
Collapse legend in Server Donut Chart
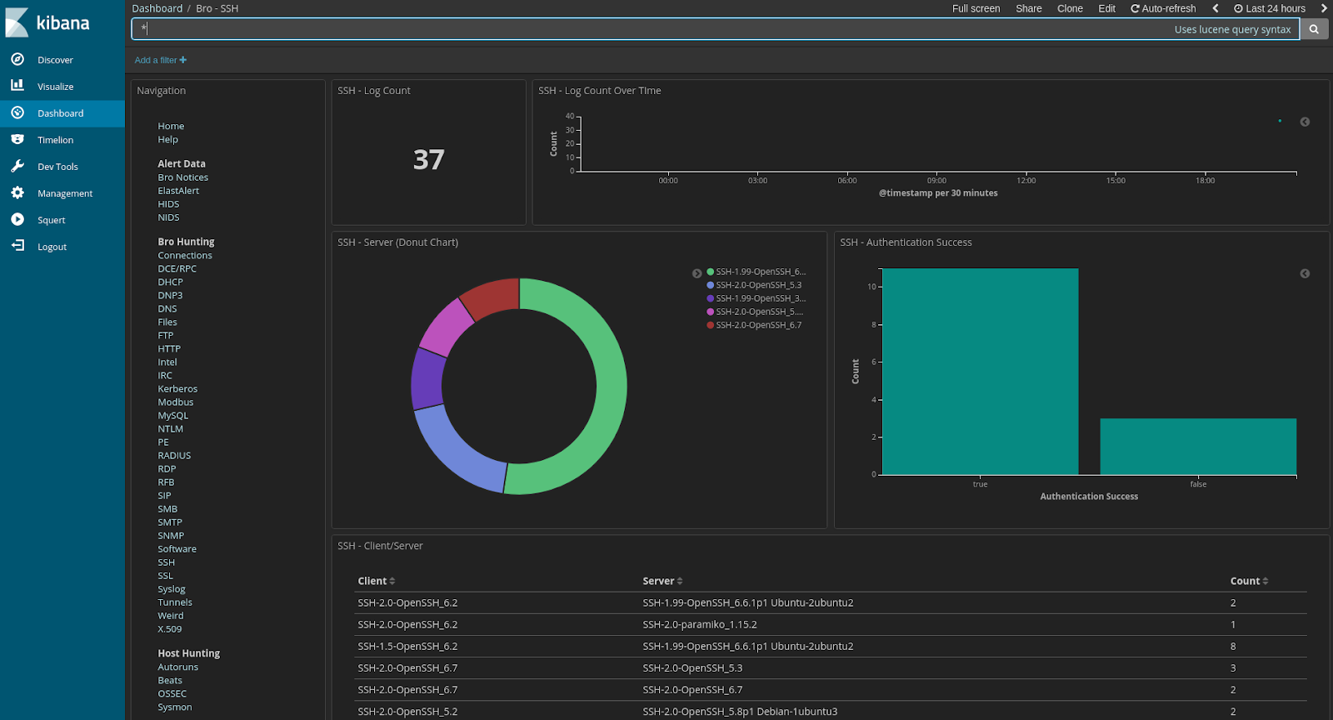[x=696, y=273]
